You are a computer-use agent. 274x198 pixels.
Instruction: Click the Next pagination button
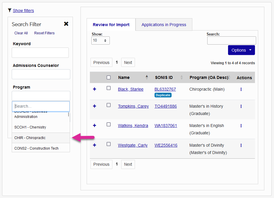[128, 62]
